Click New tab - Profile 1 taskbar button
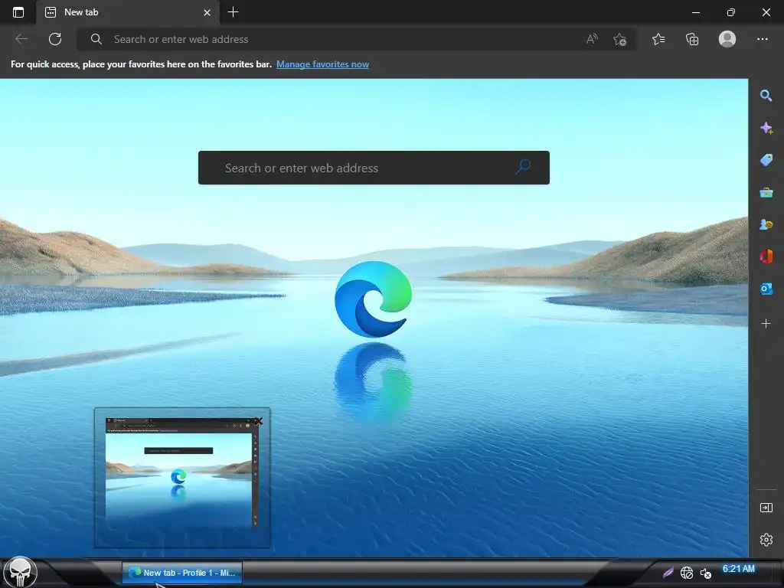The image size is (784, 588). coord(182,573)
